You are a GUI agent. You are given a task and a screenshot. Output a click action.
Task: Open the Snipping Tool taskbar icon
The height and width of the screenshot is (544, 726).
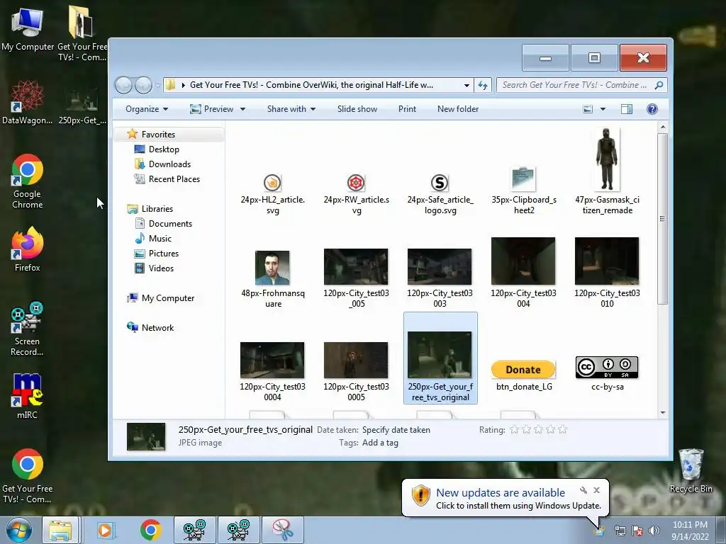pos(282,530)
